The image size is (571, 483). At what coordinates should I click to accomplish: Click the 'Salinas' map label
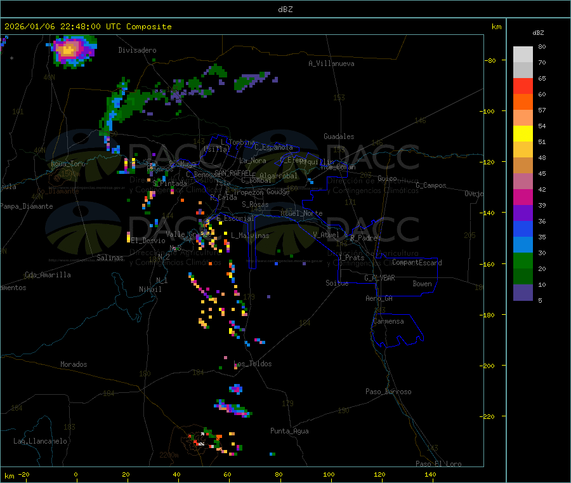[110, 258]
